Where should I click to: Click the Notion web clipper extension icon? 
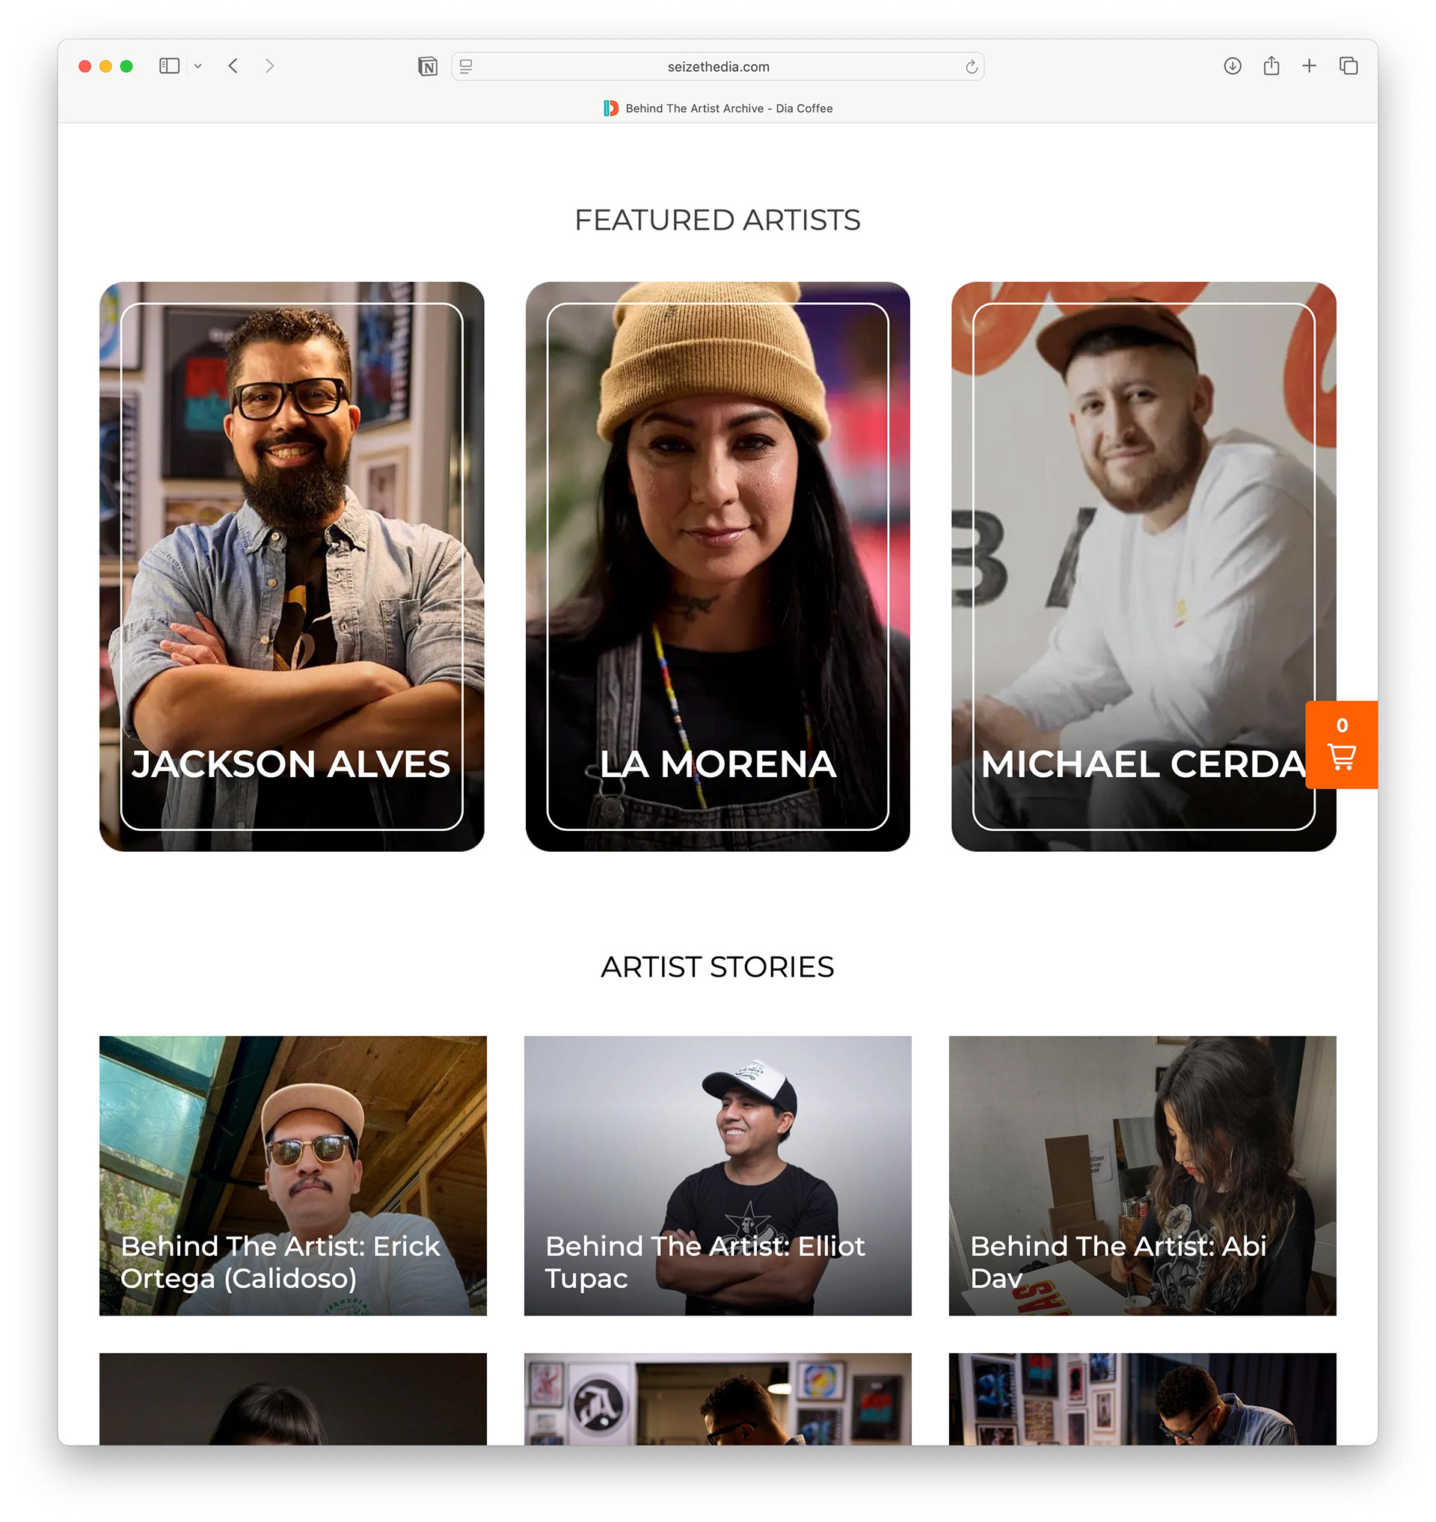pos(428,67)
